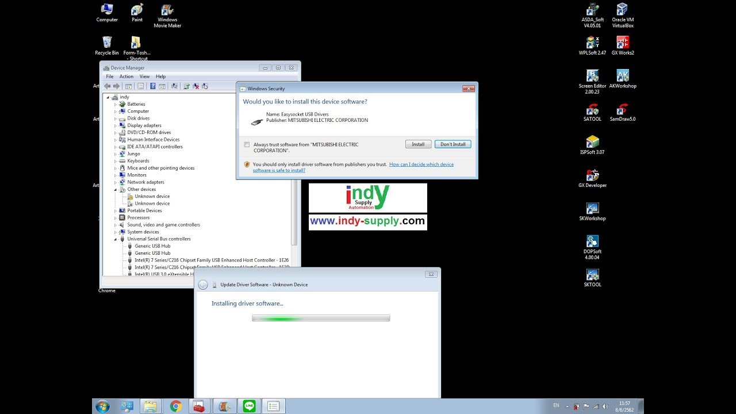Open ISPSoft 3.07 desktop icon
The image size is (736, 414).
coord(592,145)
